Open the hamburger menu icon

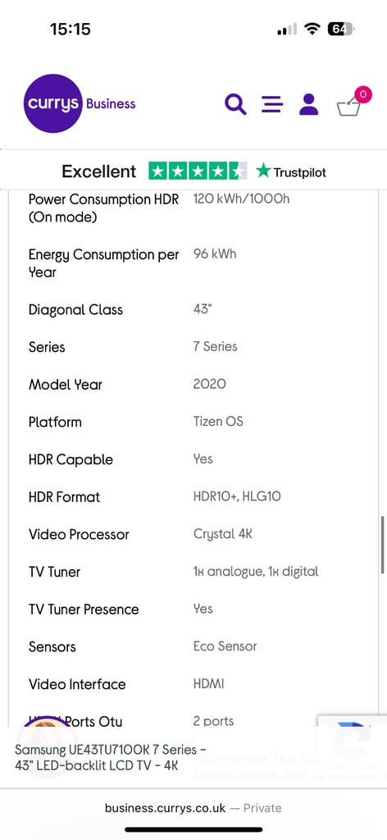pyautogui.click(x=272, y=104)
